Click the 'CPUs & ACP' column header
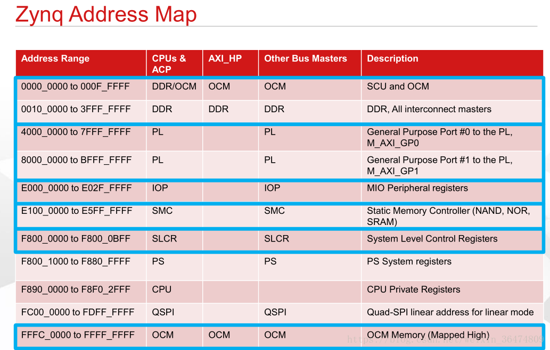The image size is (550, 350). 169,64
